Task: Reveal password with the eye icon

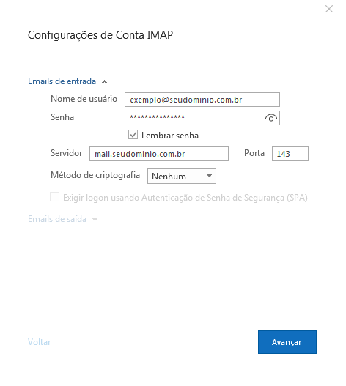Action: [270, 118]
